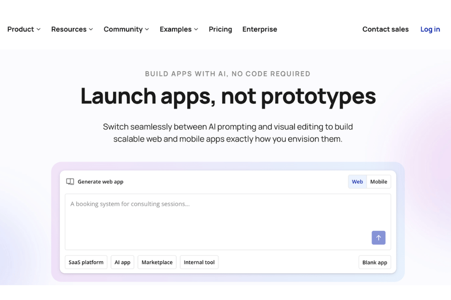Click the 'Launch apps, not prototypes' headline

[228, 96]
